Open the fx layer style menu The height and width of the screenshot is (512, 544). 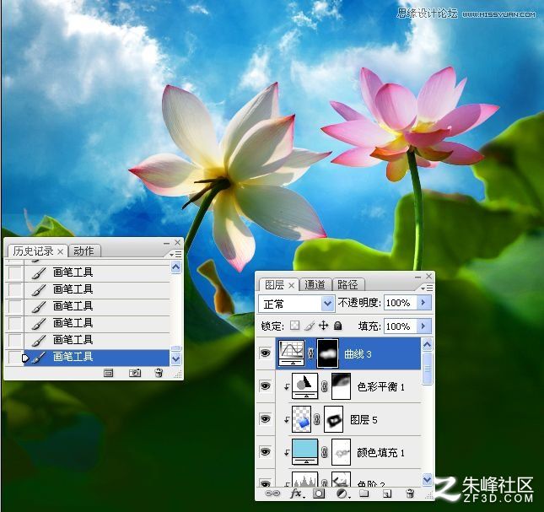pos(297,493)
